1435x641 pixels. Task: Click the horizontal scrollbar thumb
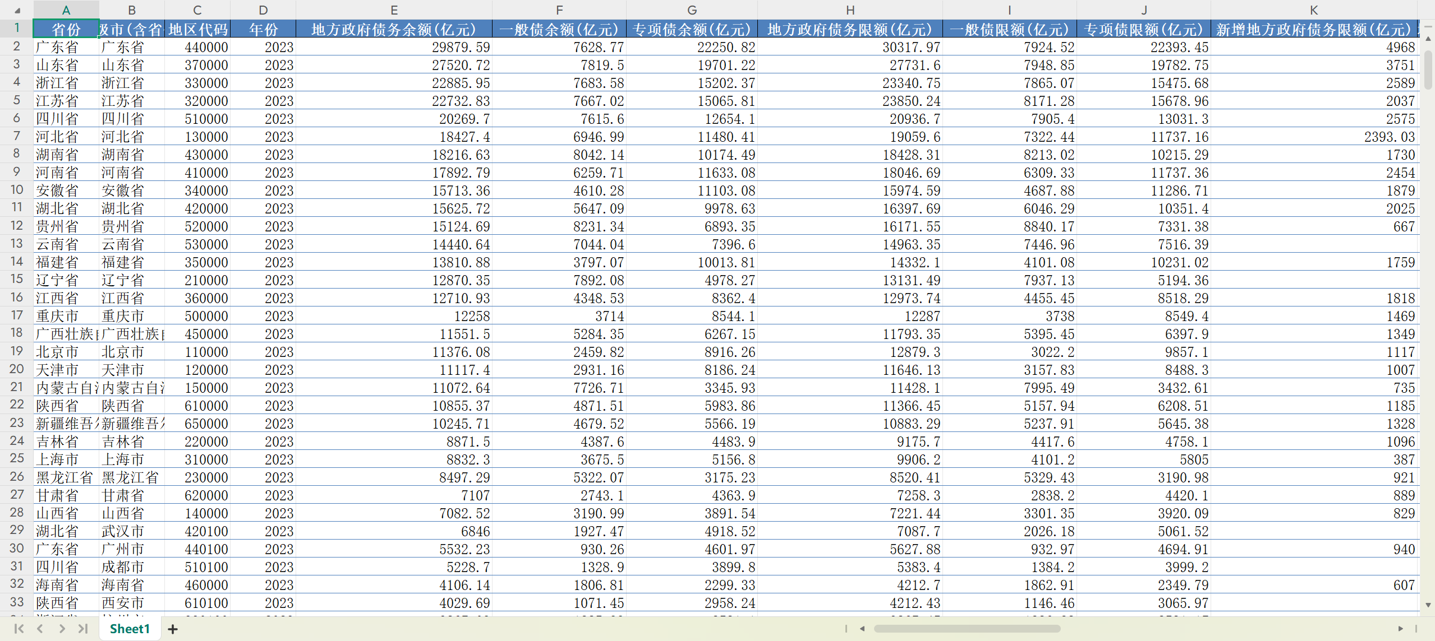coord(967,629)
